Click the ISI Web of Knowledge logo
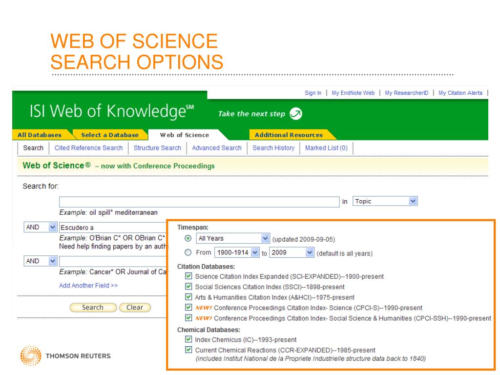Image resolution: width=500 pixels, height=375 pixels. point(112,111)
